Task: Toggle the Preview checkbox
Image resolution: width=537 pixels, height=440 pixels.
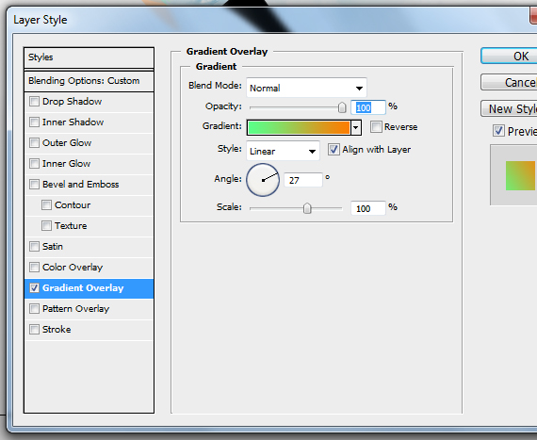Action: click(x=498, y=130)
